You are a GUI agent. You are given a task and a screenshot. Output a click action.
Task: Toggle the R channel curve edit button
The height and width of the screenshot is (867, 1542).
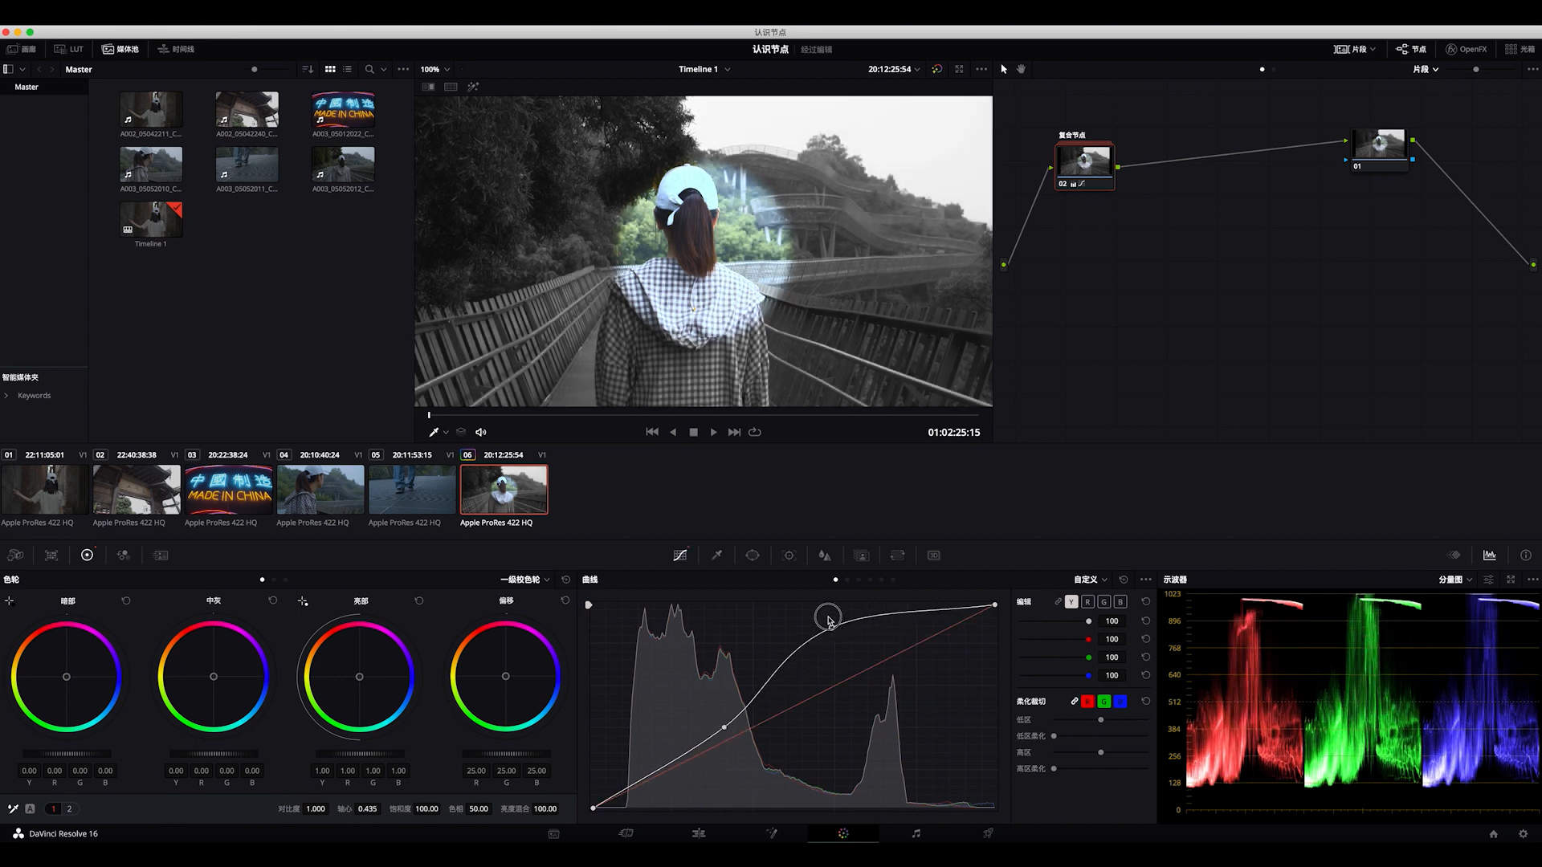coord(1087,602)
